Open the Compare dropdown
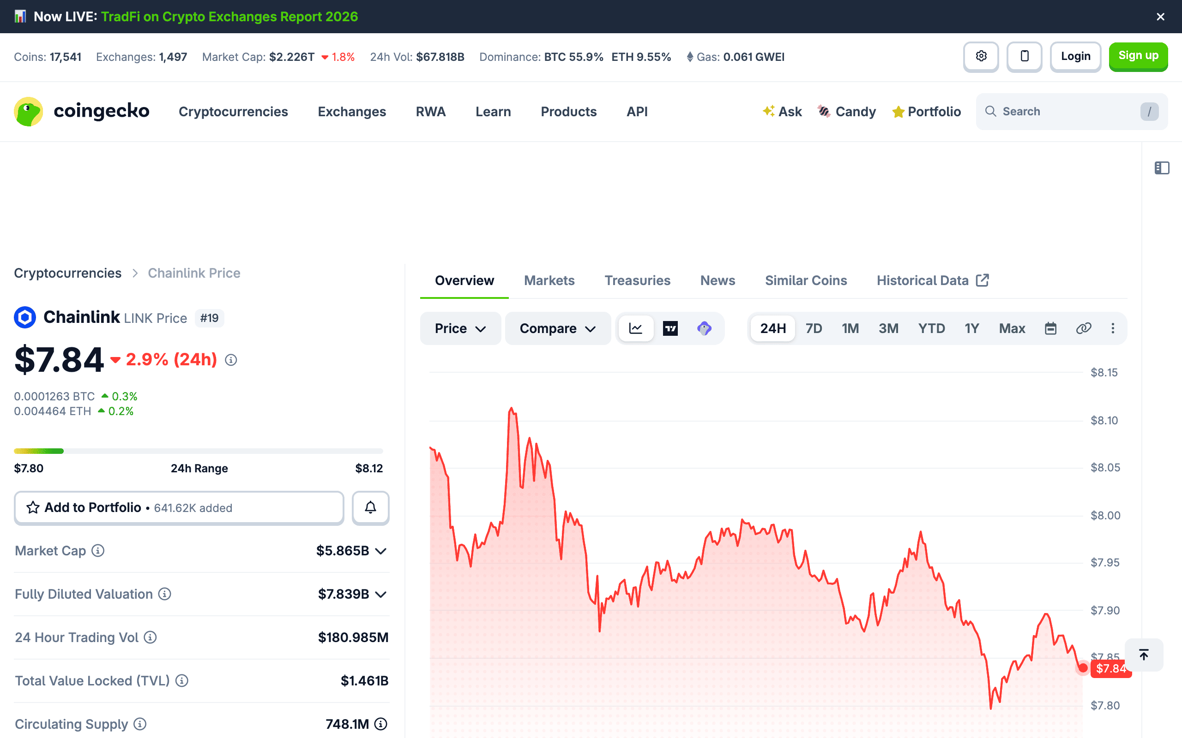The image size is (1182, 738). coord(558,328)
